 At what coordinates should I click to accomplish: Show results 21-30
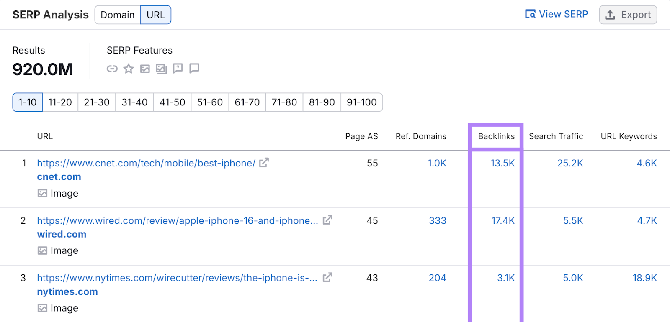point(97,102)
